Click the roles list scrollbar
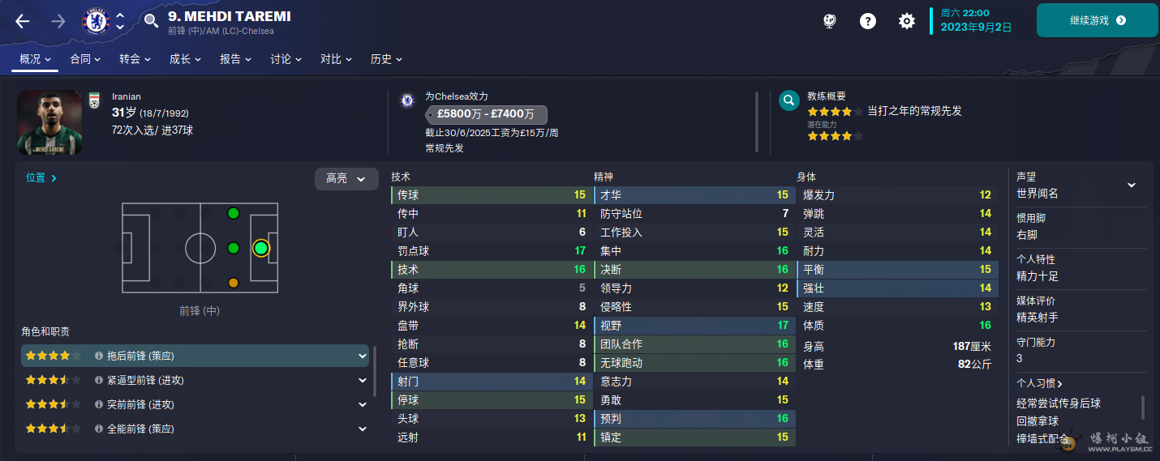Image resolution: width=1160 pixels, height=461 pixels. pyautogui.click(x=375, y=373)
